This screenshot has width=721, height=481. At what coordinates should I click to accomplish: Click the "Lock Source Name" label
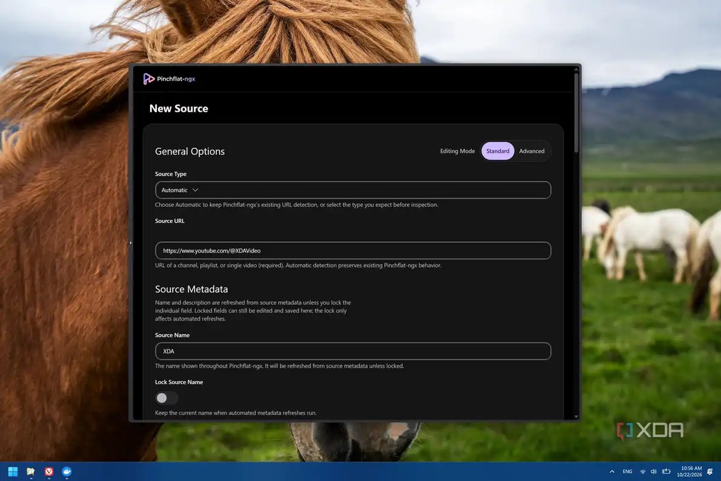pos(179,382)
